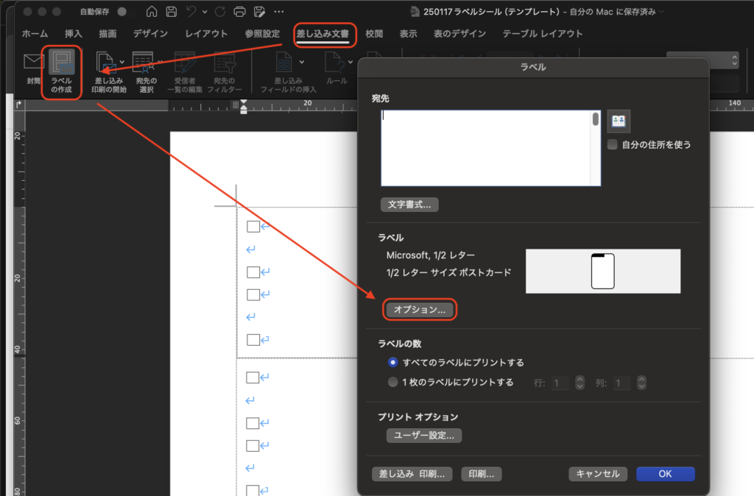Select すべてのラベルにプリントする radio button
The width and height of the screenshot is (754, 496).
(393, 362)
